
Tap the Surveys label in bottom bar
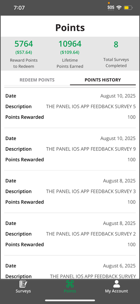pyautogui.click(x=23, y=291)
